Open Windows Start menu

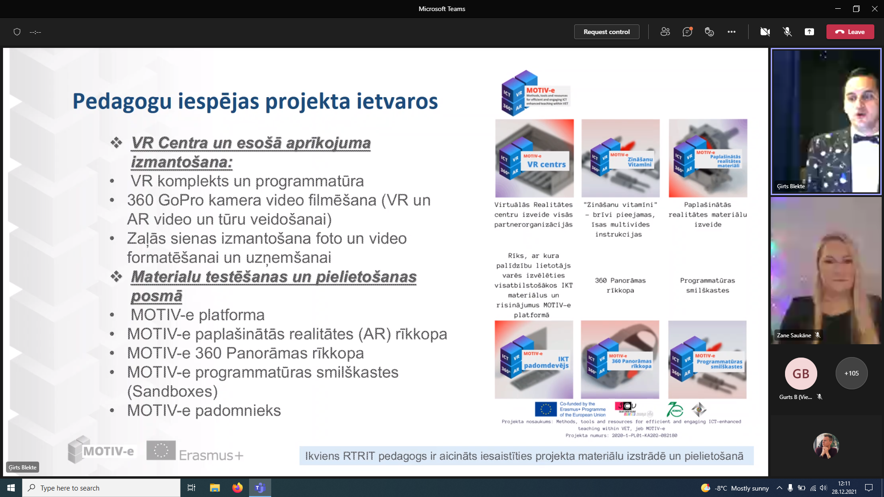11,488
